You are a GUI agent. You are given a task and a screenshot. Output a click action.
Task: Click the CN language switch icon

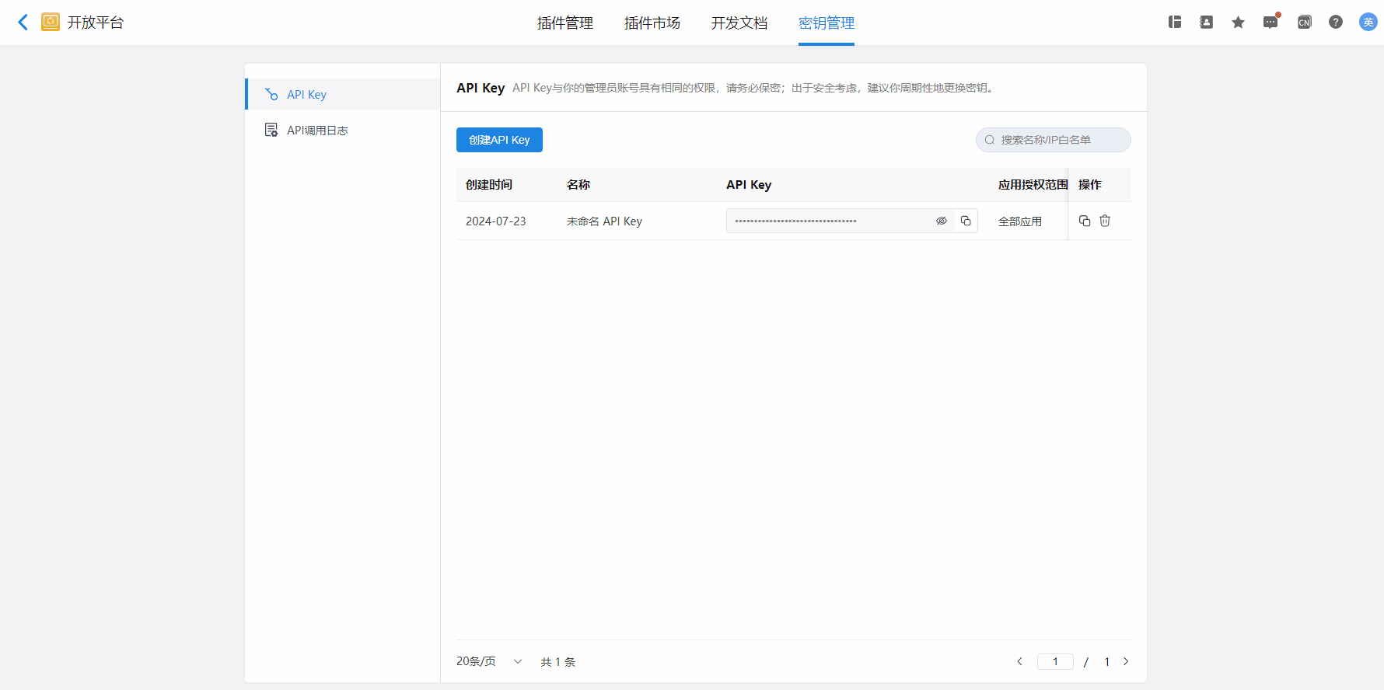(1304, 22)
